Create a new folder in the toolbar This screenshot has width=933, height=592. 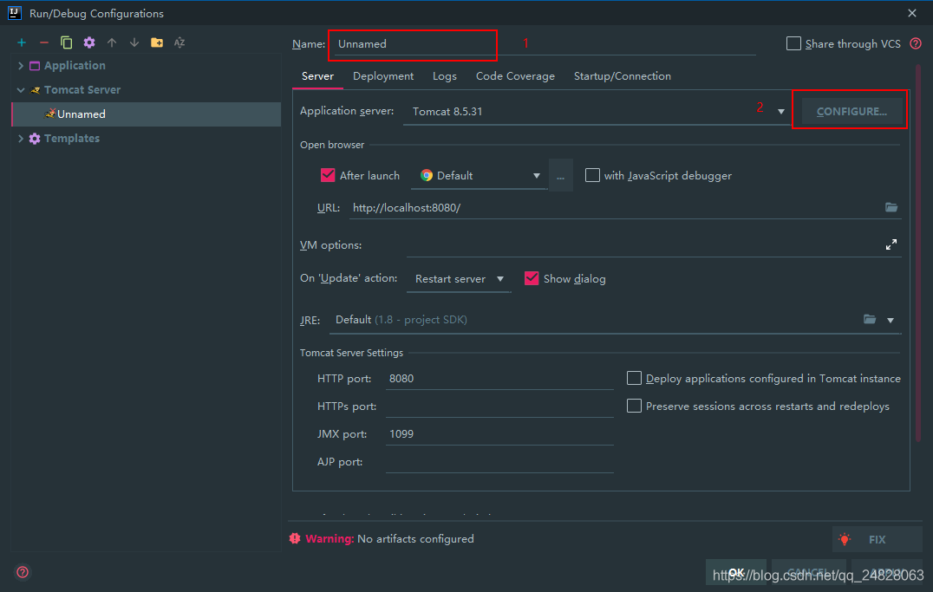[157, 42]
